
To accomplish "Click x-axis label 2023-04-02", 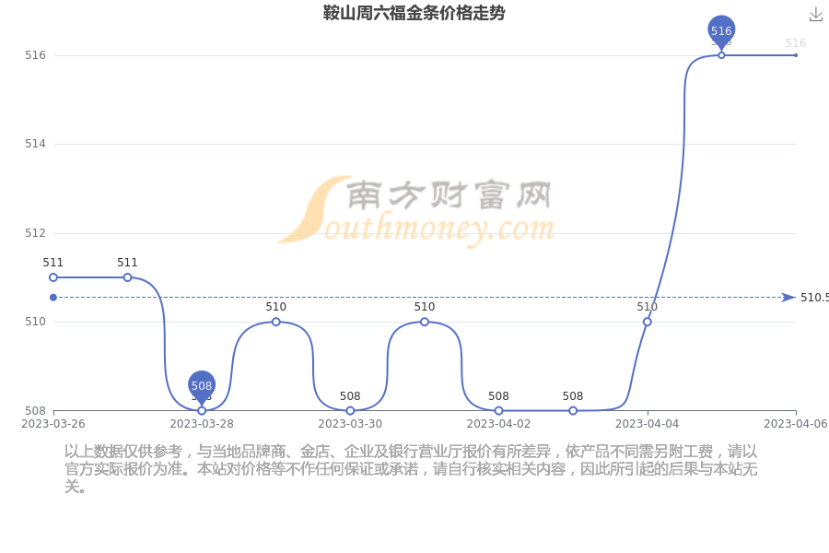I will [498, 424].
